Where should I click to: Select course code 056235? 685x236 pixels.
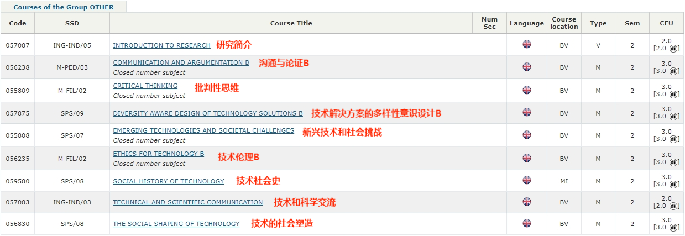(17, 159)
